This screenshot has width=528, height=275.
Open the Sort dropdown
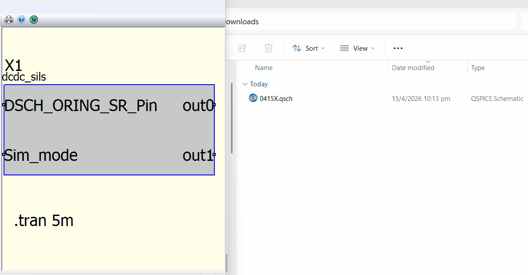[308, 48]
